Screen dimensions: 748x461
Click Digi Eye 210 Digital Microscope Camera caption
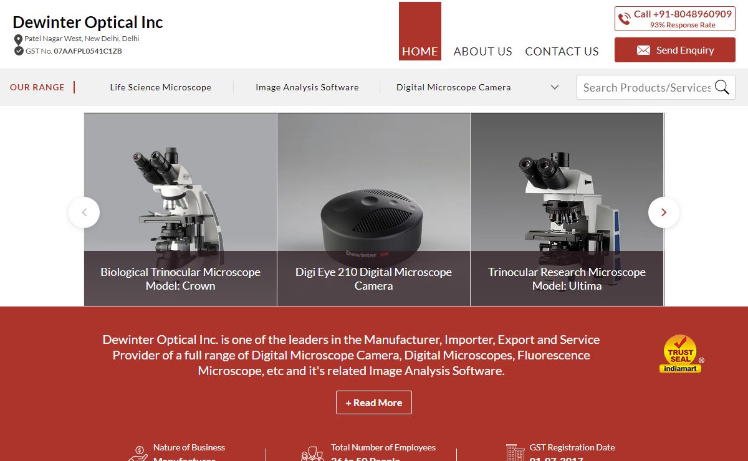[x=374, y=279]
